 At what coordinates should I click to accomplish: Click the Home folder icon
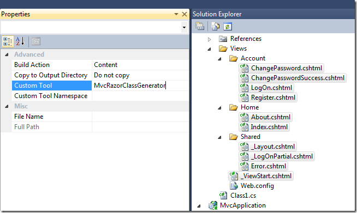[234, 107]
